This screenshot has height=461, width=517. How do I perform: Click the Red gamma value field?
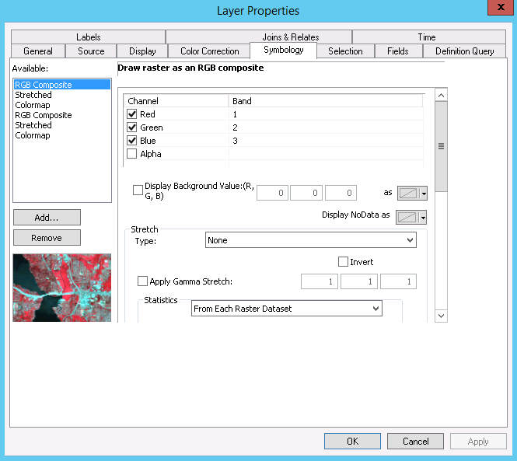(320, 281)
